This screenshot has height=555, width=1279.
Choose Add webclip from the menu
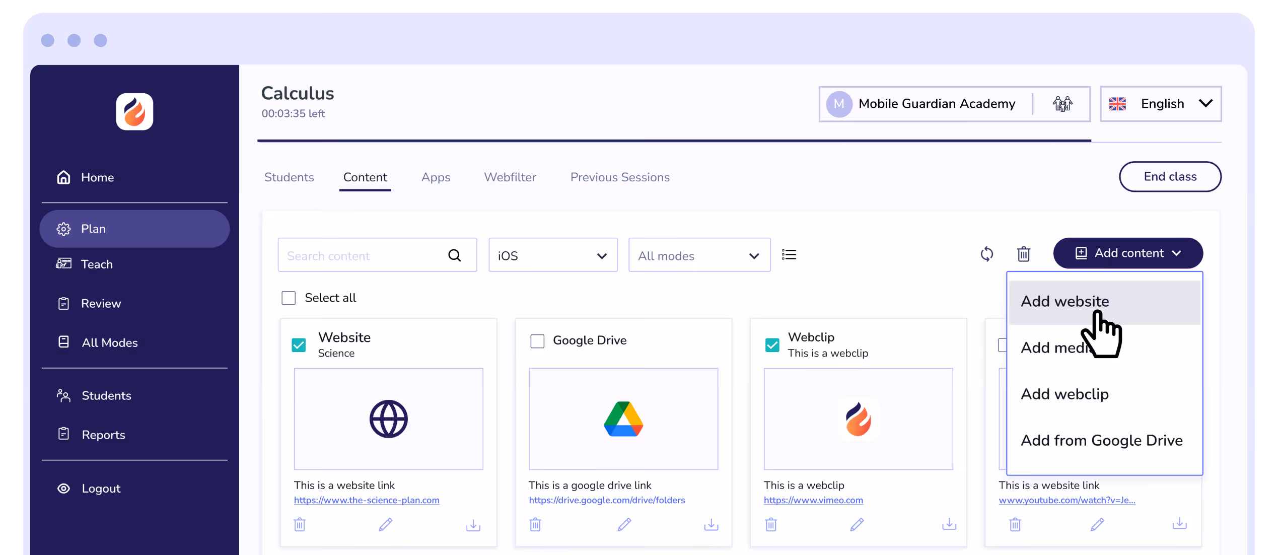[1064, 394]
